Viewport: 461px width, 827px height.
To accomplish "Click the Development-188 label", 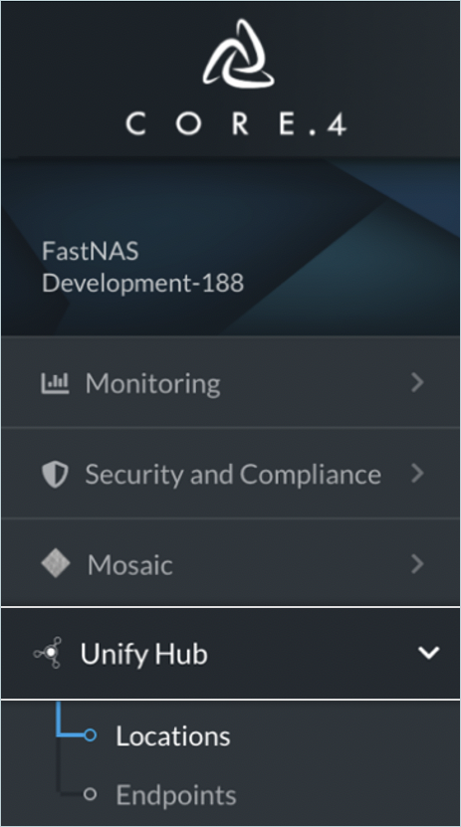I will pos(143,284).
